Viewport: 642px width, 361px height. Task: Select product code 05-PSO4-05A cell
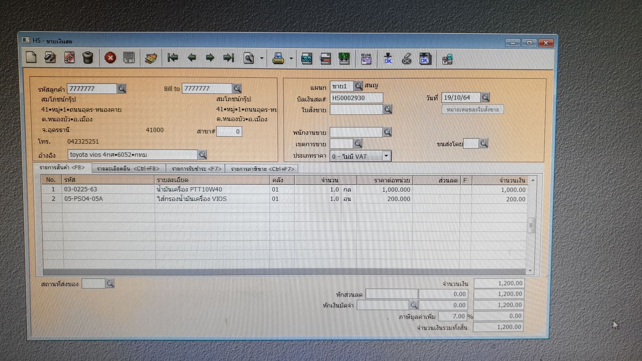pyautogui.click(x=108, y=199)
